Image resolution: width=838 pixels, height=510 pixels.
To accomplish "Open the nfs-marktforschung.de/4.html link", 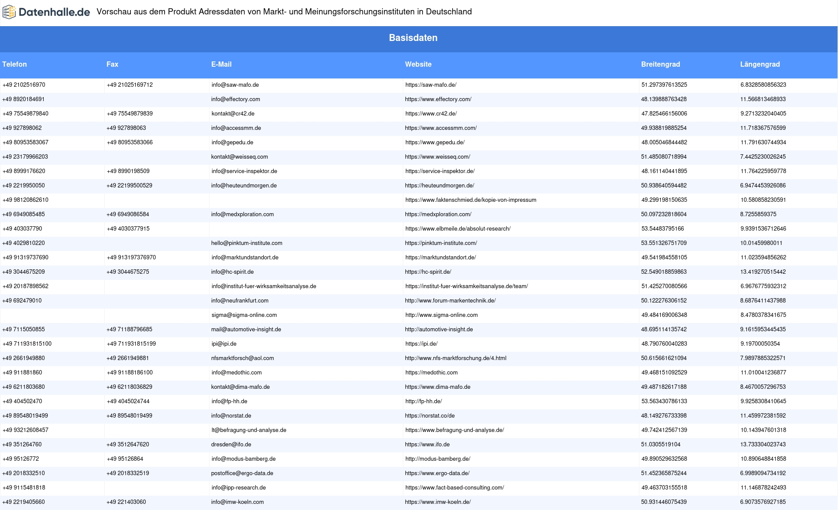I will pyautogui.click(x=456, y=358).
